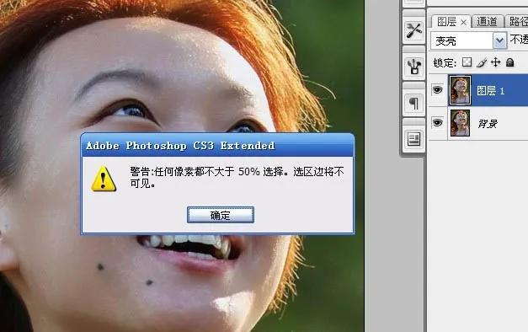
Task: Open the layer comps panel icon
Action: [413, 139]
